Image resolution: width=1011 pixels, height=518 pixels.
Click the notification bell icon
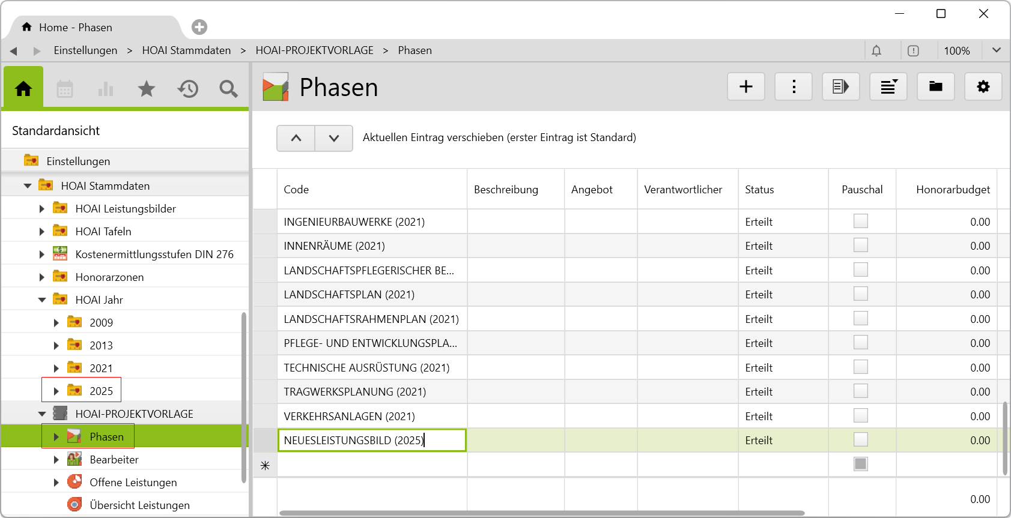[876, 50]
